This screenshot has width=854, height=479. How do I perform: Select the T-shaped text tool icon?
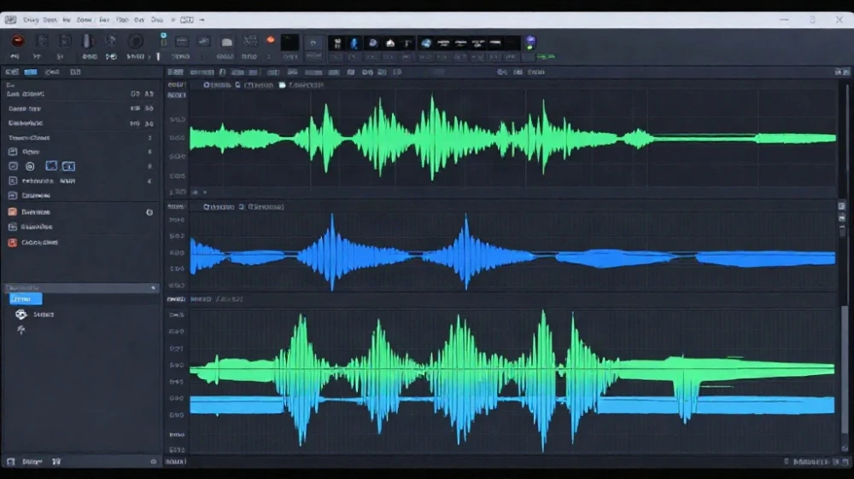[407, 43]
